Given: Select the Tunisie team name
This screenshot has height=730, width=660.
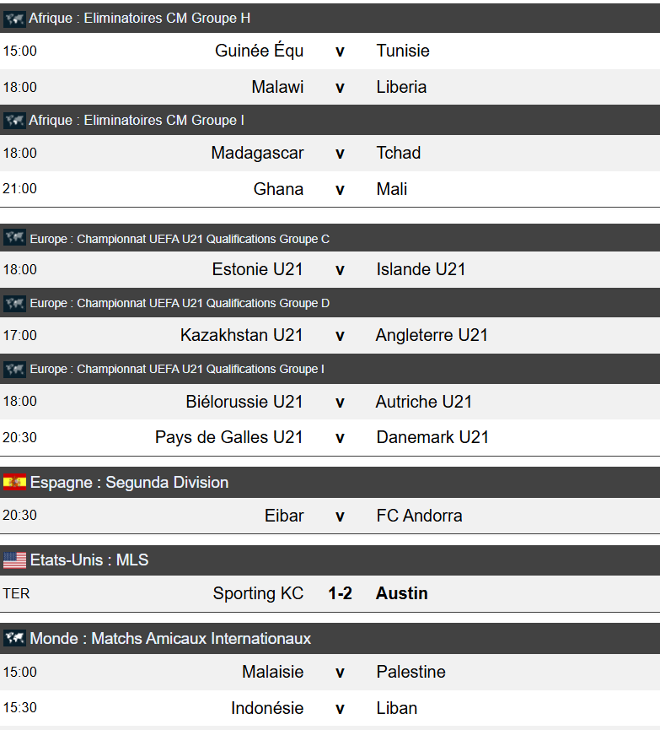Looking at the screenshot, I should [403, 51].
